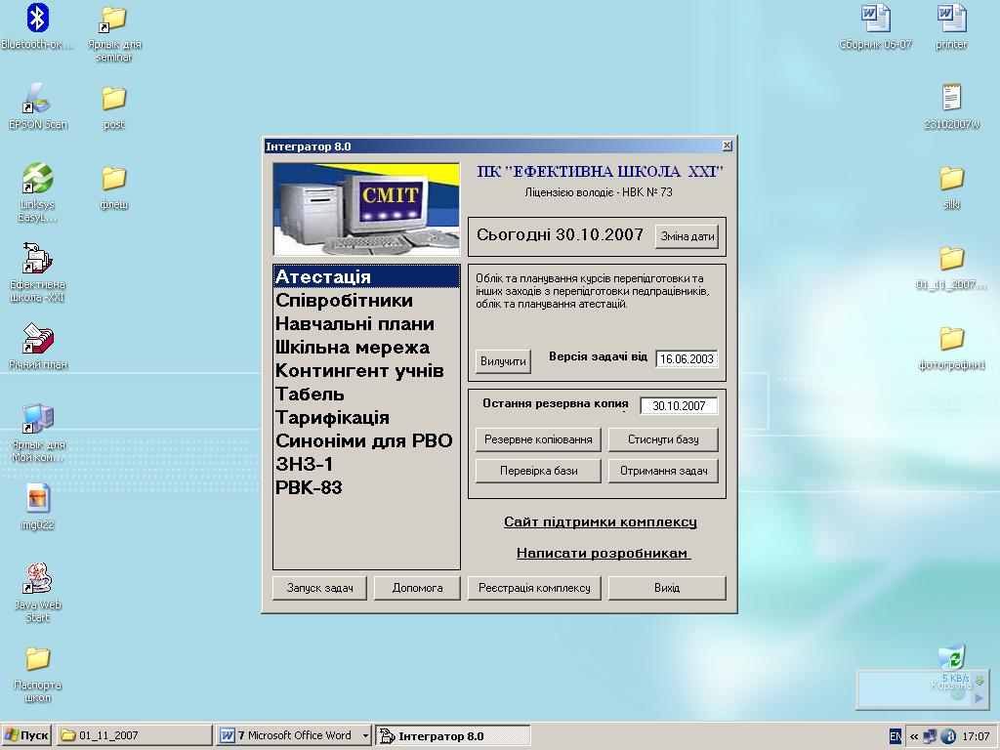Open the Linksys EasyLink desktop icon

(38, 178)
